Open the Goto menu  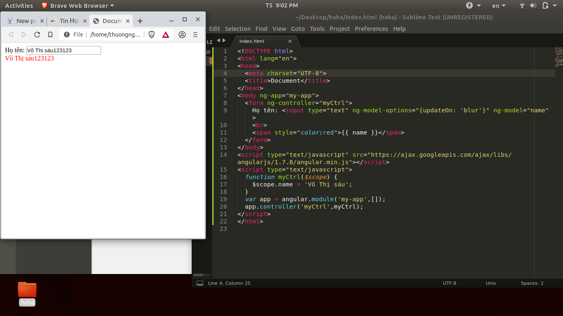[298, 29]
